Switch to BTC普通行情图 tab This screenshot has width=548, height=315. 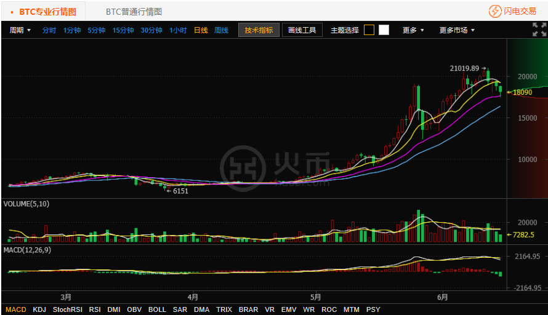coord(134,12)
